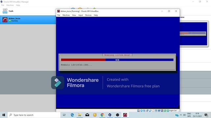Close the debian_kezia VM window
The image size is (211, 118).
point(176,11)
